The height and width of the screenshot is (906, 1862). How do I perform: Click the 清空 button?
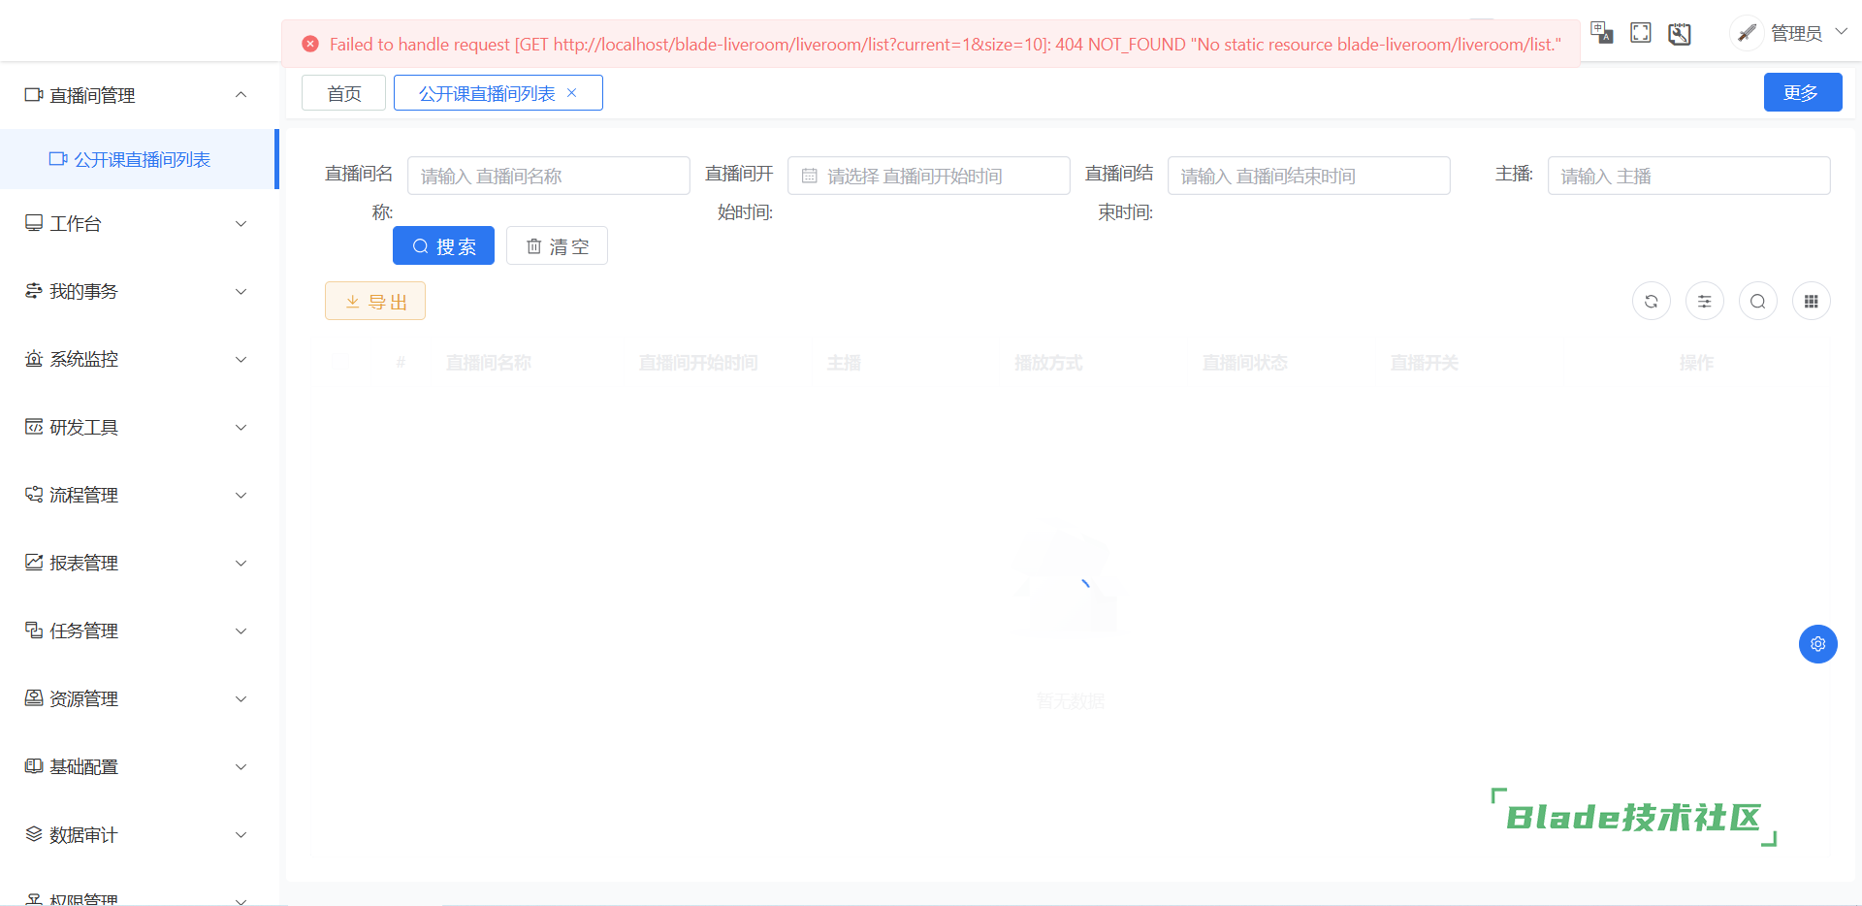click(x=557, y=246)
